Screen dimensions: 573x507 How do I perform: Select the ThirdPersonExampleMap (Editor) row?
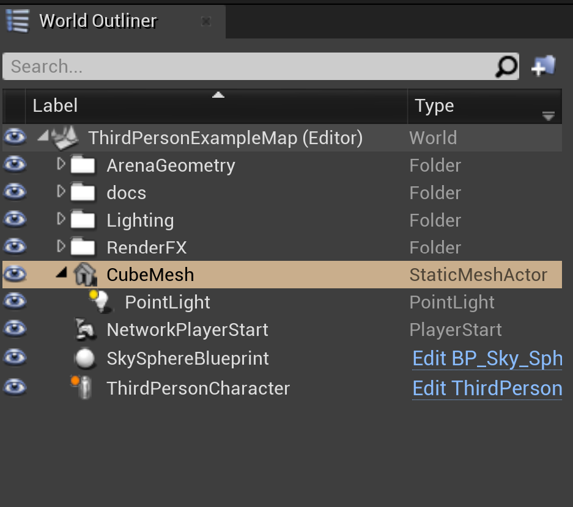point(282,137)
